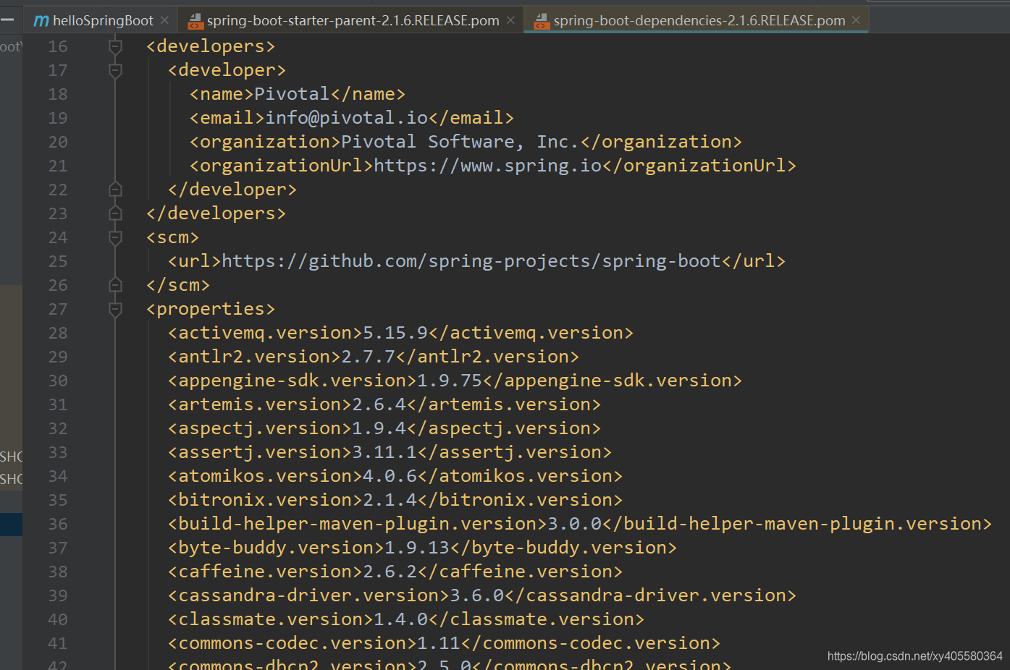Image resolution: width=1010 pixels, height=670 pixels.
Task: Close the spring-boot-starter-parent pom tab
Action: click(510, 20)
